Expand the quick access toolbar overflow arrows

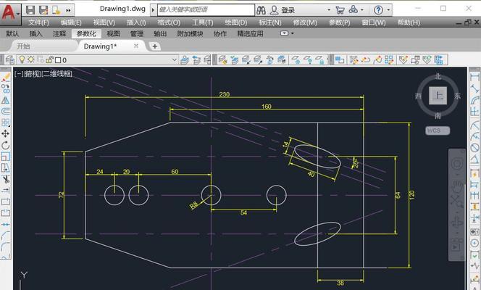[68, 10]
